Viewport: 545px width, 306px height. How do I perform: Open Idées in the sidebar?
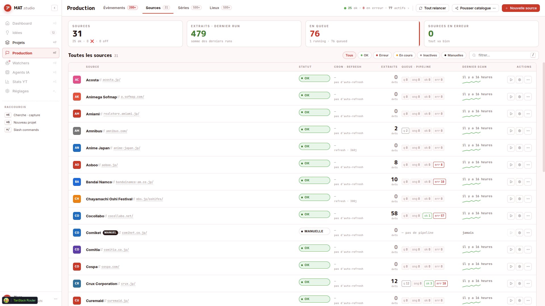(31, 33)
